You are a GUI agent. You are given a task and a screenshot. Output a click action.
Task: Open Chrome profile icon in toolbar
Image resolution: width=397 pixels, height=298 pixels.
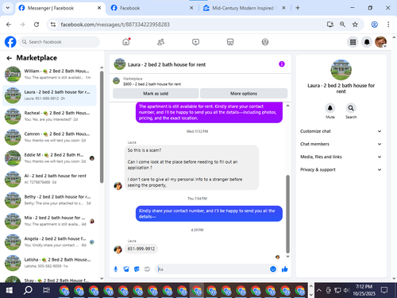pyautogui.click(x=375, y=25)
